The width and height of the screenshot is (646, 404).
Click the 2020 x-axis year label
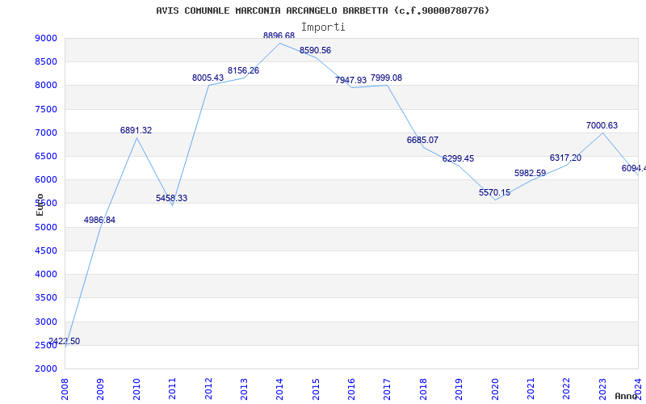(495, 389)
